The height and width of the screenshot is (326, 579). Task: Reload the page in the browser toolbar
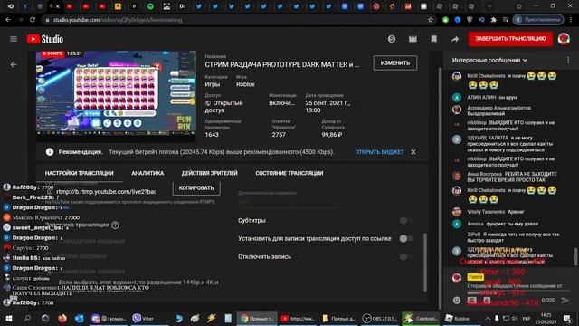pyautogui.click(x=33, y=20)
